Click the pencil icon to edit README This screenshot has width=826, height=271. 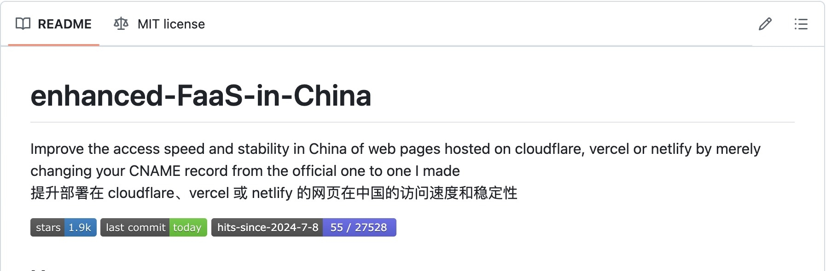[765, 24]
